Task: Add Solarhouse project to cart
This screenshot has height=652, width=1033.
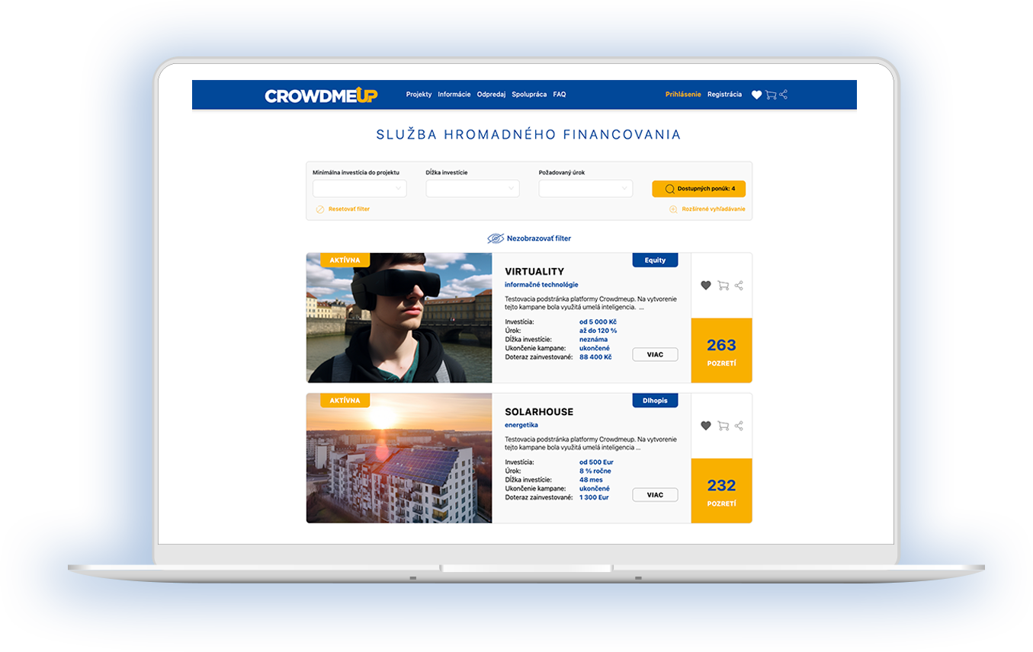Action: point(723,426)
